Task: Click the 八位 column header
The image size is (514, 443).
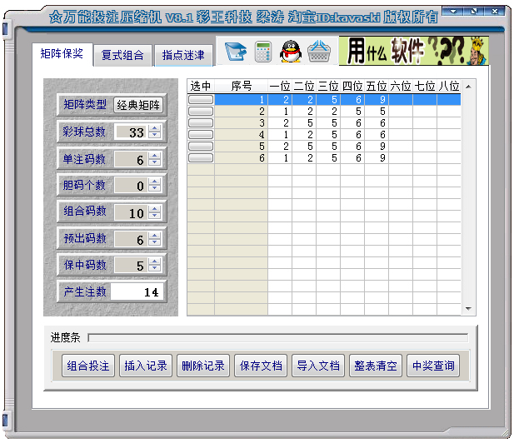Action: (x=449, y=86)
